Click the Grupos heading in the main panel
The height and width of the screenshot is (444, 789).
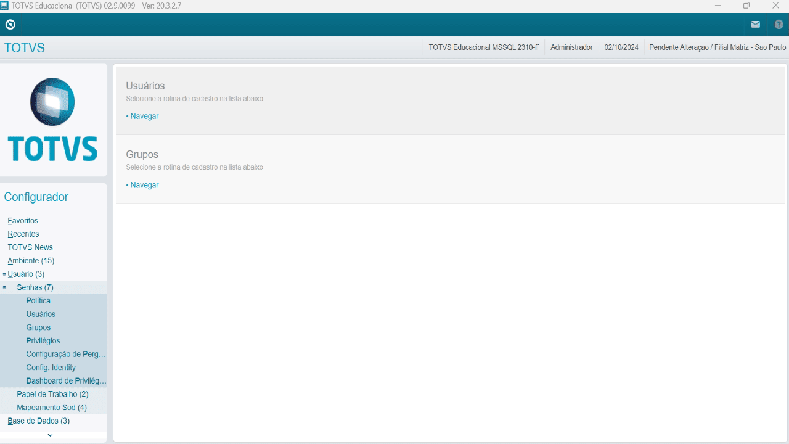click(x=142, y=155)
